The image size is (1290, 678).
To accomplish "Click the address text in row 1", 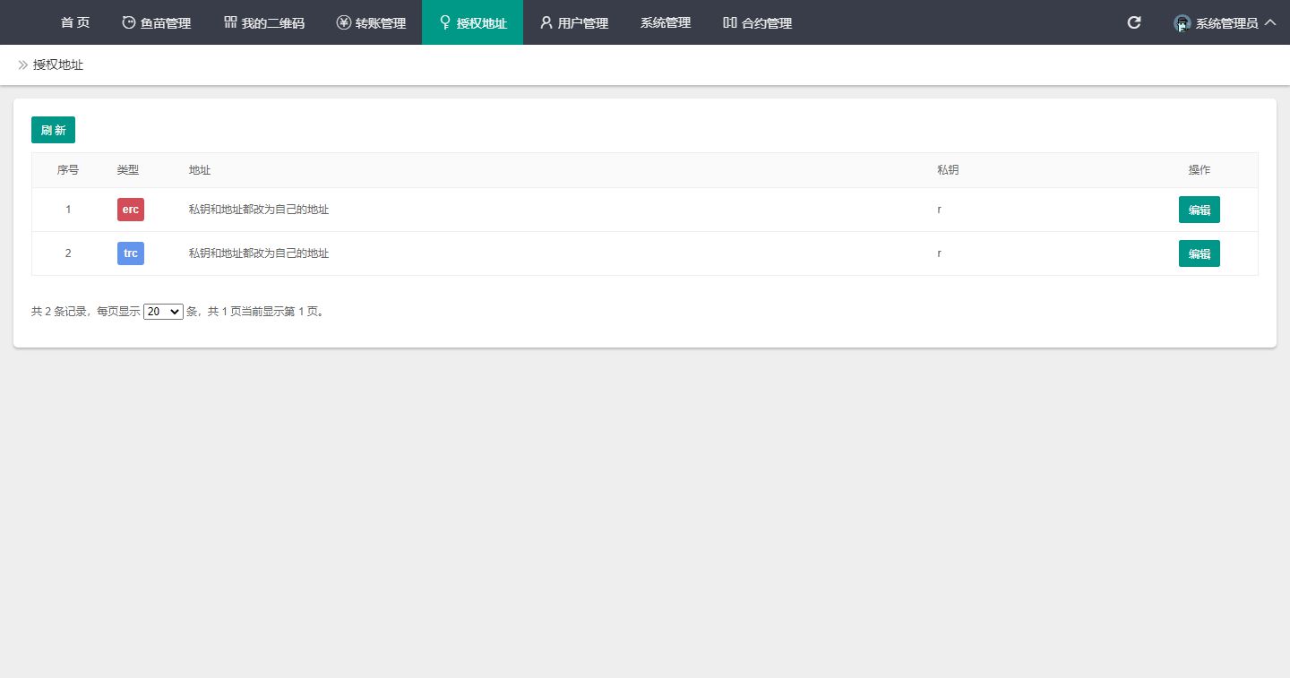I will tap(259, 210).
